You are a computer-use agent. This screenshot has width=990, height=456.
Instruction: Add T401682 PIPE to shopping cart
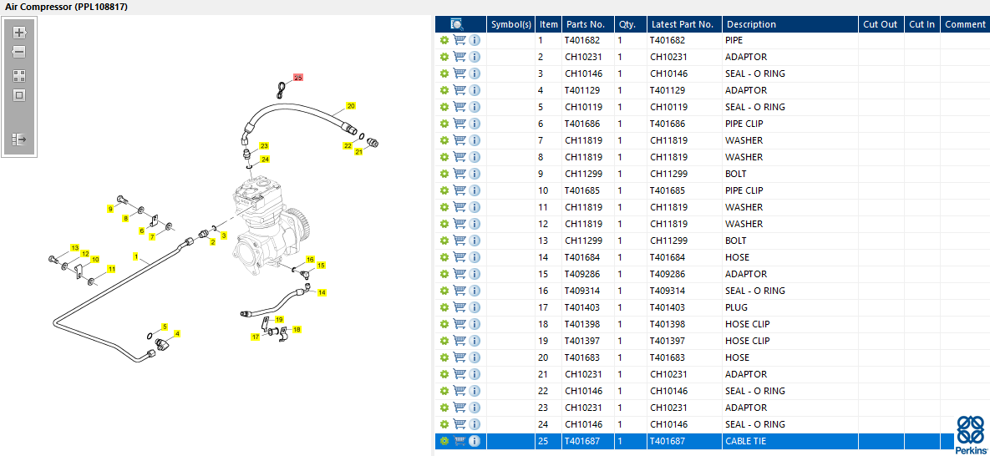click(459, 40)
